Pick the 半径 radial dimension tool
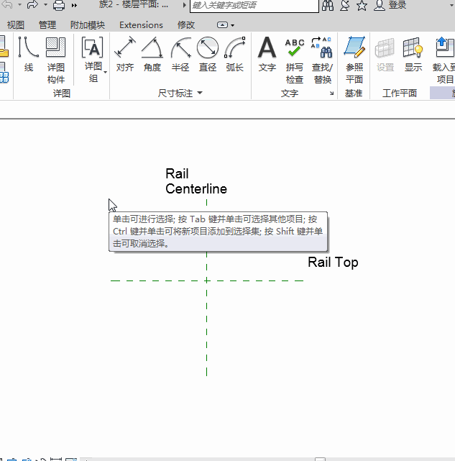Image resolution: width=455 pixels, height=461 pixels. coord(180,55)
